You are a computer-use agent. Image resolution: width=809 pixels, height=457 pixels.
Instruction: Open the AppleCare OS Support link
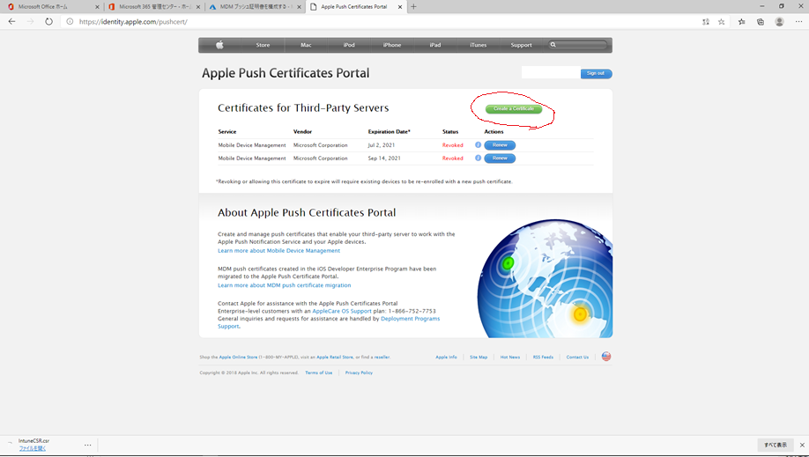pos(342,311)
